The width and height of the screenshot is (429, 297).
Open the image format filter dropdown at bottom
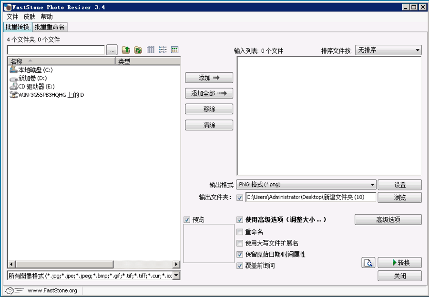176,275
